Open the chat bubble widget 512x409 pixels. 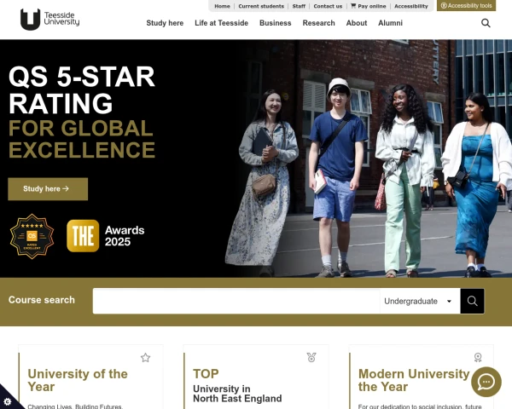click(486, 382)
